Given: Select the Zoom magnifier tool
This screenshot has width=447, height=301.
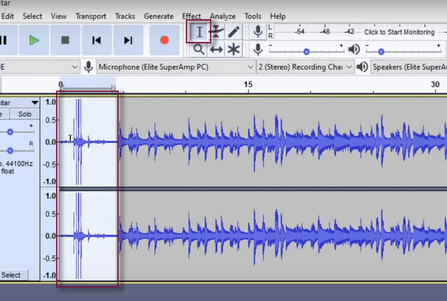Looking at the screenshot, I should [x=199, y=49].
